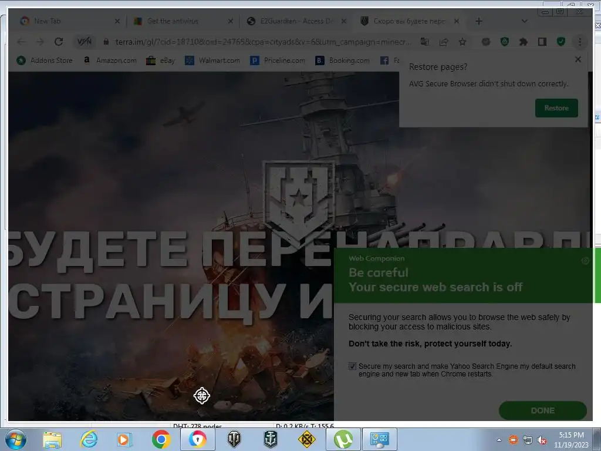Open the Addons Store bookmark
The width and height of the screenshot is (601, 451).
[x=45, y=60]
